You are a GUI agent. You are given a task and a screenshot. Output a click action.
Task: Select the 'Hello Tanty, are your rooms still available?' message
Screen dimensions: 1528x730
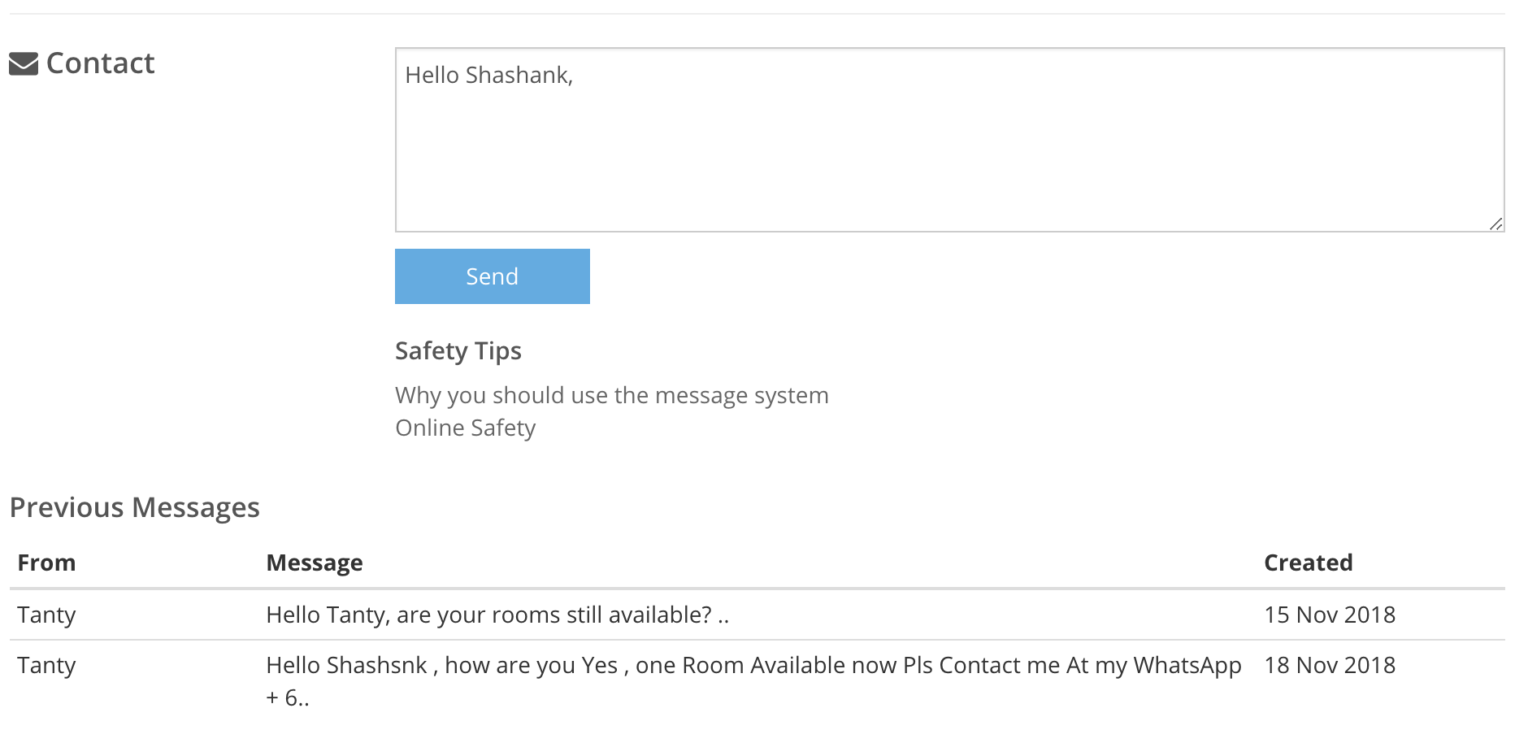point(497,615)
